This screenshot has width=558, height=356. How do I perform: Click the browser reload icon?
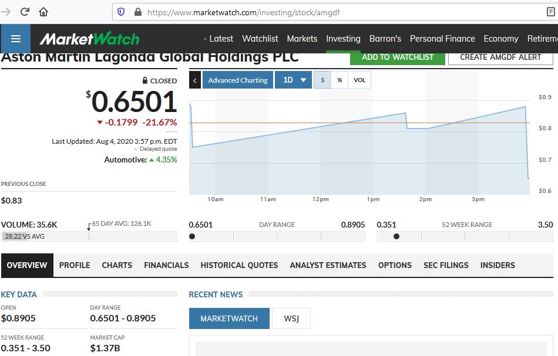[25, 12]
